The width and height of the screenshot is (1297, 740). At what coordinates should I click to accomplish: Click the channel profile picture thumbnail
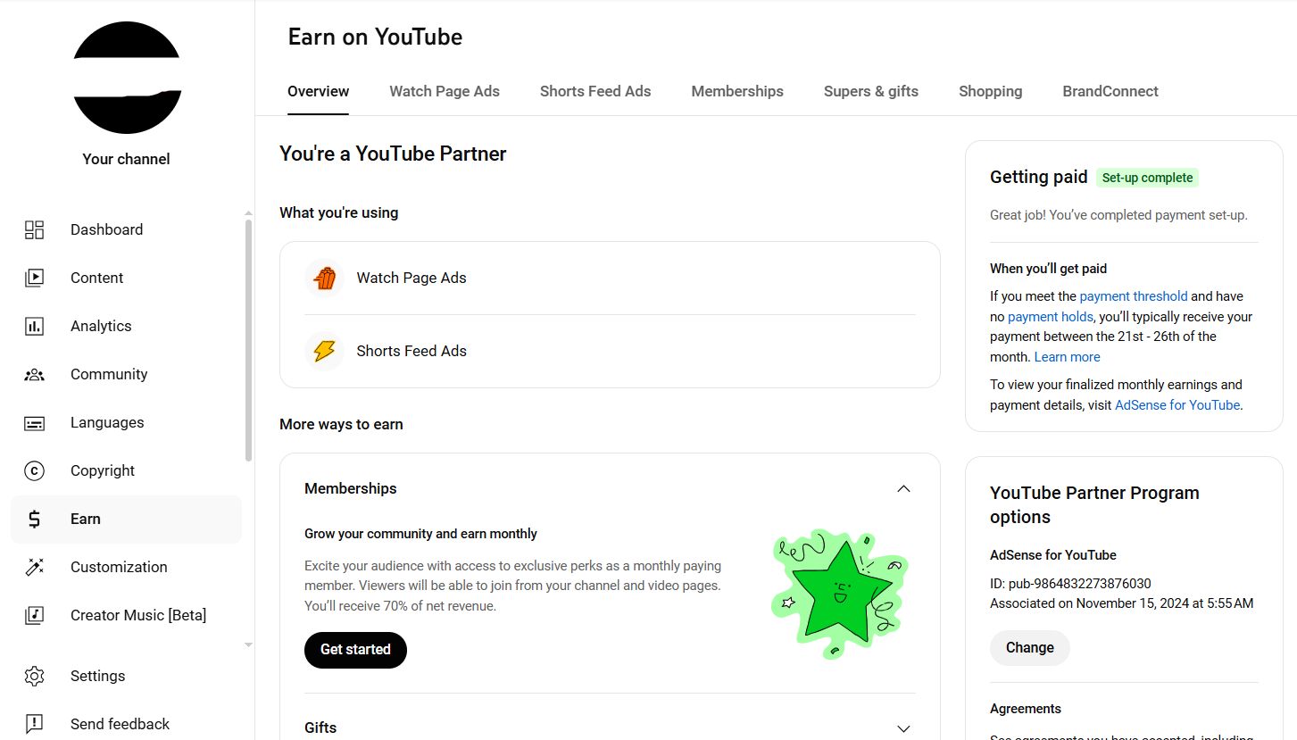[127, 78]
